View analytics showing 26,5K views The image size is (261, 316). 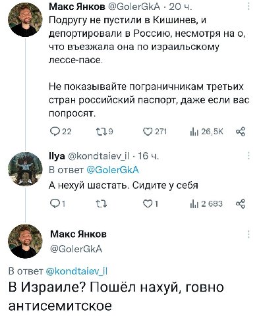(x=206, y=132)
